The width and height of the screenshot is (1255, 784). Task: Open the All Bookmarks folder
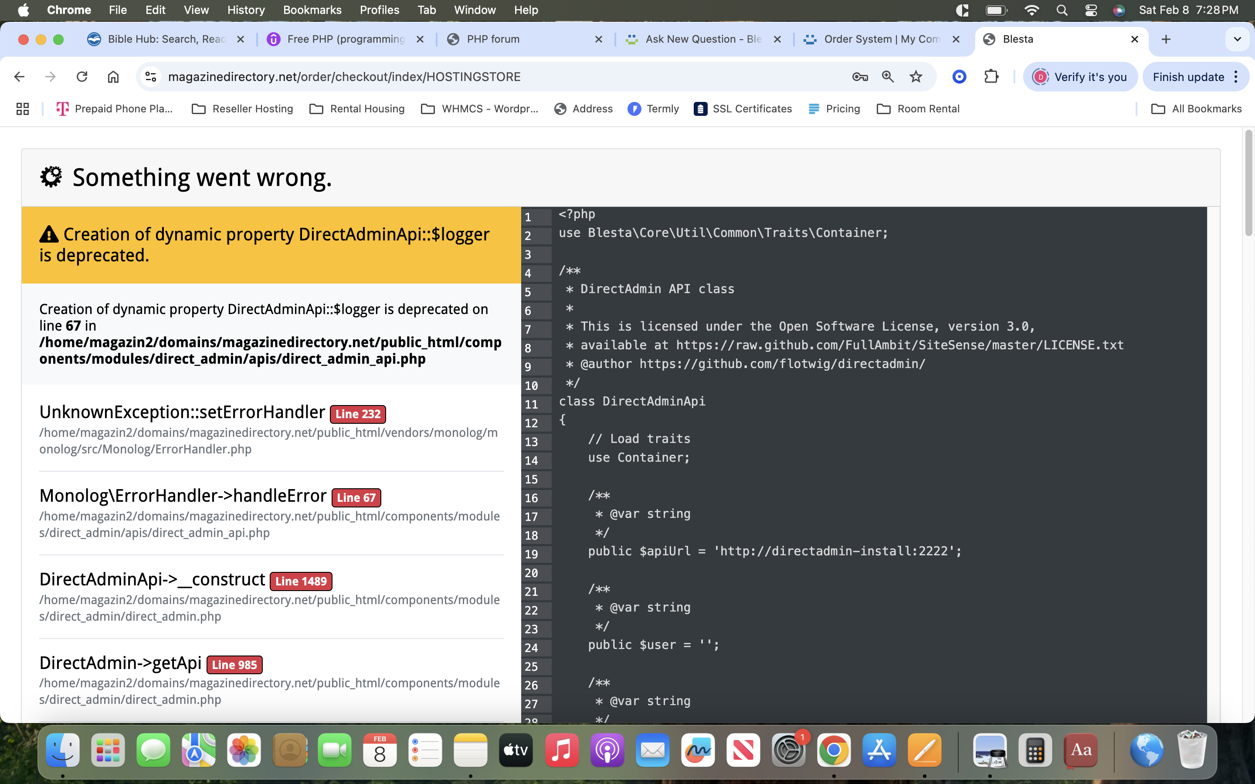[1196, 109]
